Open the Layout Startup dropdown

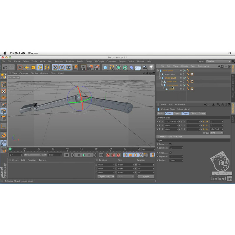pyautogui.click(x=218, y=61)
